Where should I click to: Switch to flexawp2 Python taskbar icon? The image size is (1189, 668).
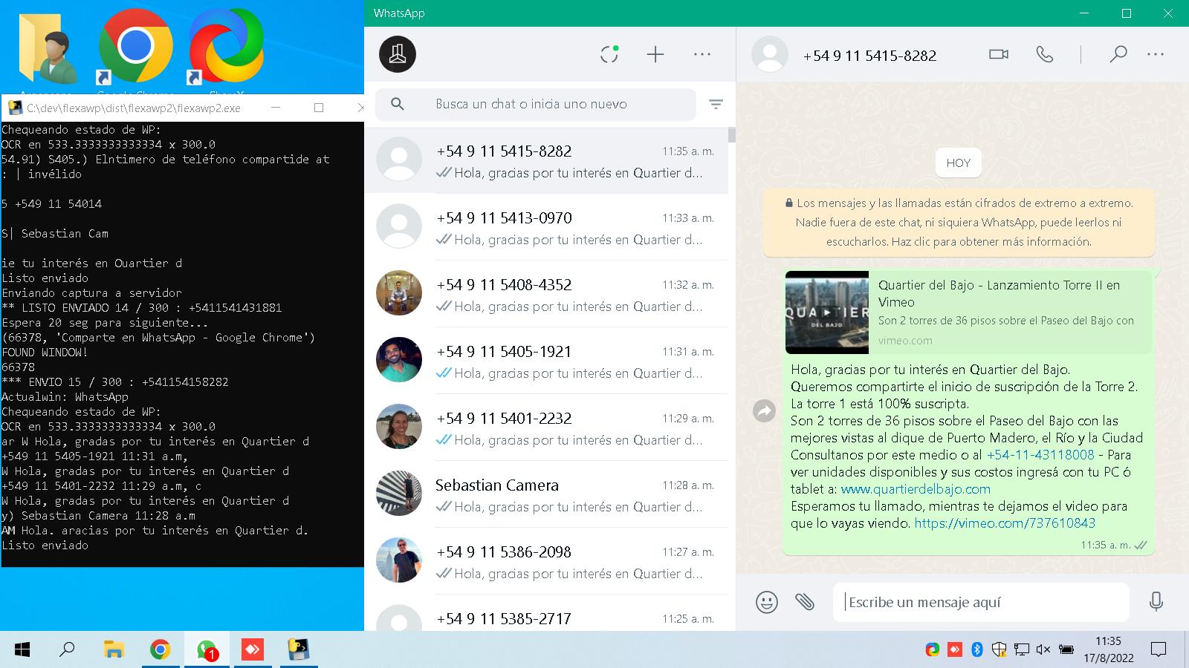(x=299, y=650)
